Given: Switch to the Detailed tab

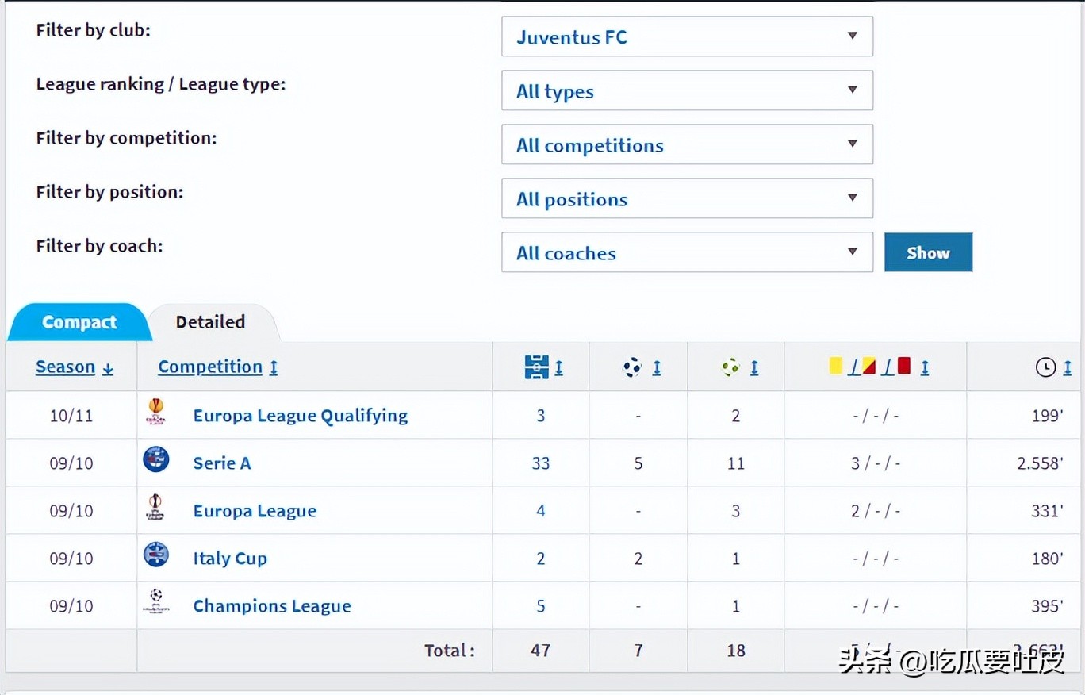Looking at the screenshot, I should click(x=210, y=322).
